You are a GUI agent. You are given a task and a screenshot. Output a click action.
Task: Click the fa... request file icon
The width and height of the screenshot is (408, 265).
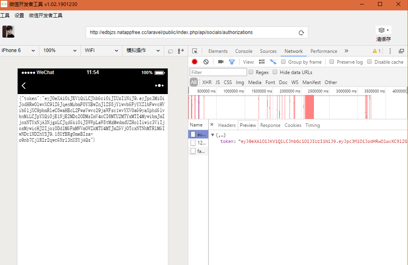[193, 151]
